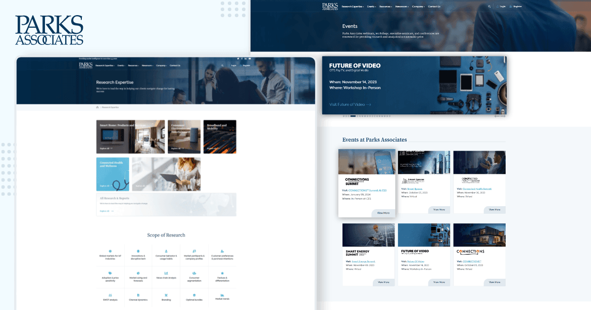Open Broadband and Mobility tile
Image resolution: width=591 pixels, height=310 pixels.
click(x=220, y=137)
